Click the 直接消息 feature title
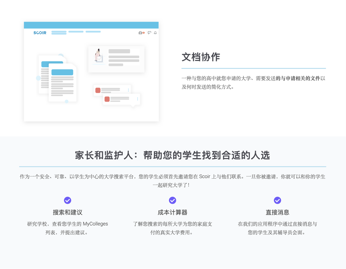The height and width of the screenshot is (269, 346). [277, 212]
